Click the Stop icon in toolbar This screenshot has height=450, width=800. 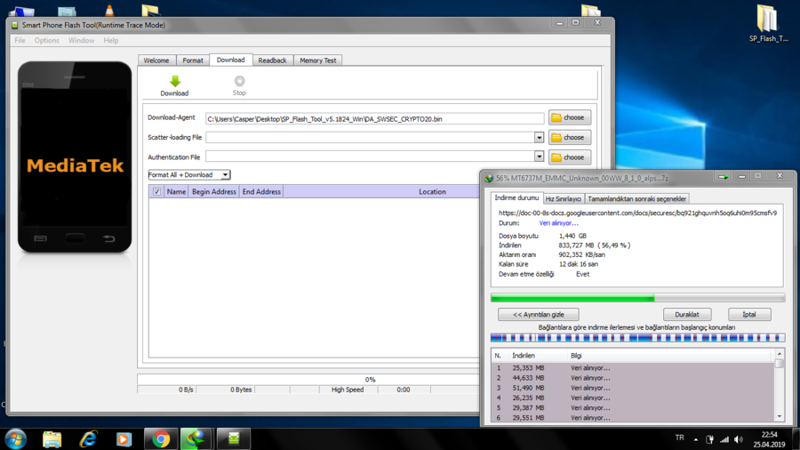pyautogui.click(x=239, y=82)
